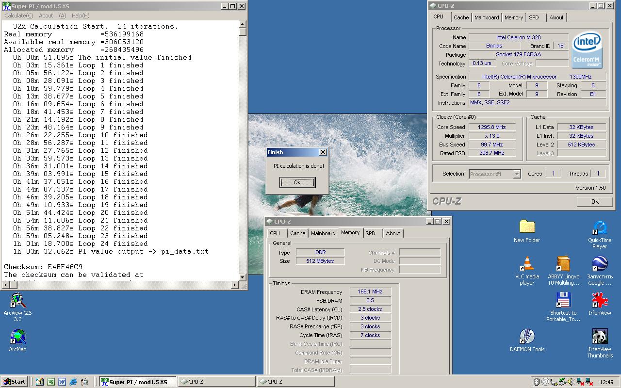
Task: Click memory Type field DDR
Action: [320, 252]
